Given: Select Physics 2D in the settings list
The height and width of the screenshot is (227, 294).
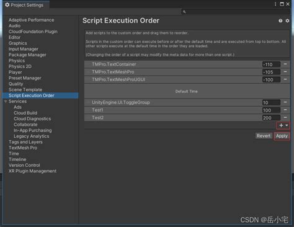Looking at the screenshot, I should tap(20, 66).
